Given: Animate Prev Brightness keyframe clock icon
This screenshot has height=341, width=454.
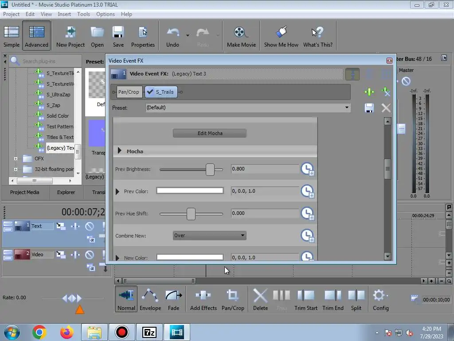Looking at the screenshot, I should tap(308, 169).
